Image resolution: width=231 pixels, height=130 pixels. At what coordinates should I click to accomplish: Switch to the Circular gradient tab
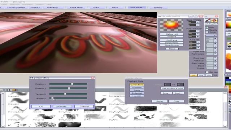(x=16, y=7)
